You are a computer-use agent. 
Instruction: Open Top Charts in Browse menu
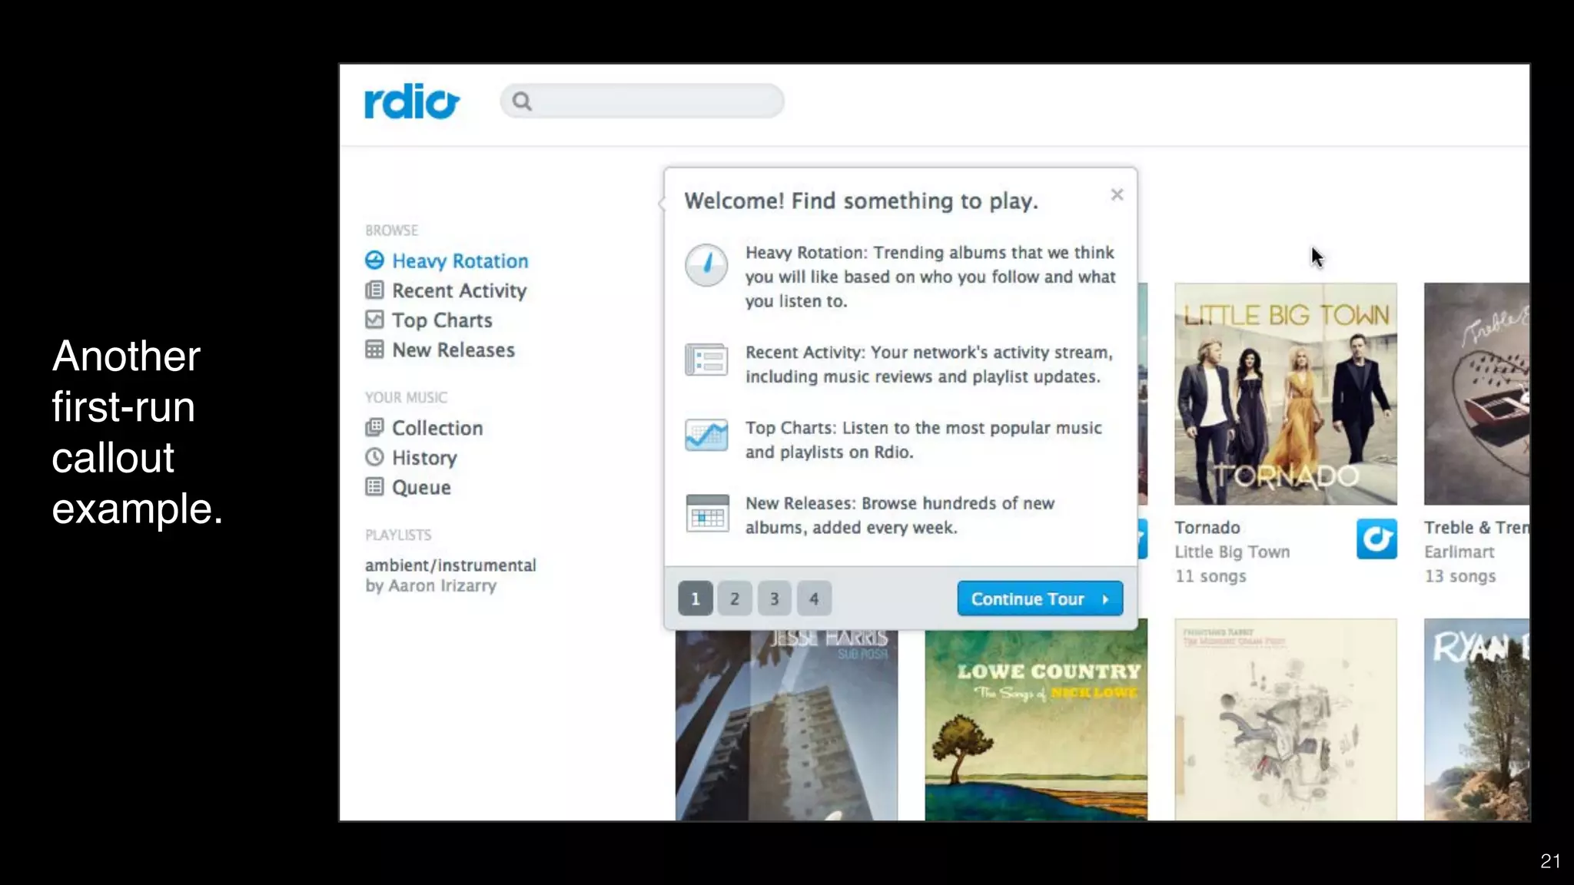442,320
